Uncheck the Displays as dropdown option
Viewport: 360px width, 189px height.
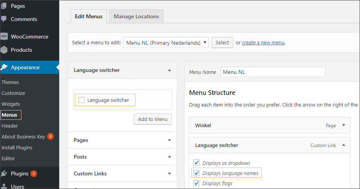point(196,163)
